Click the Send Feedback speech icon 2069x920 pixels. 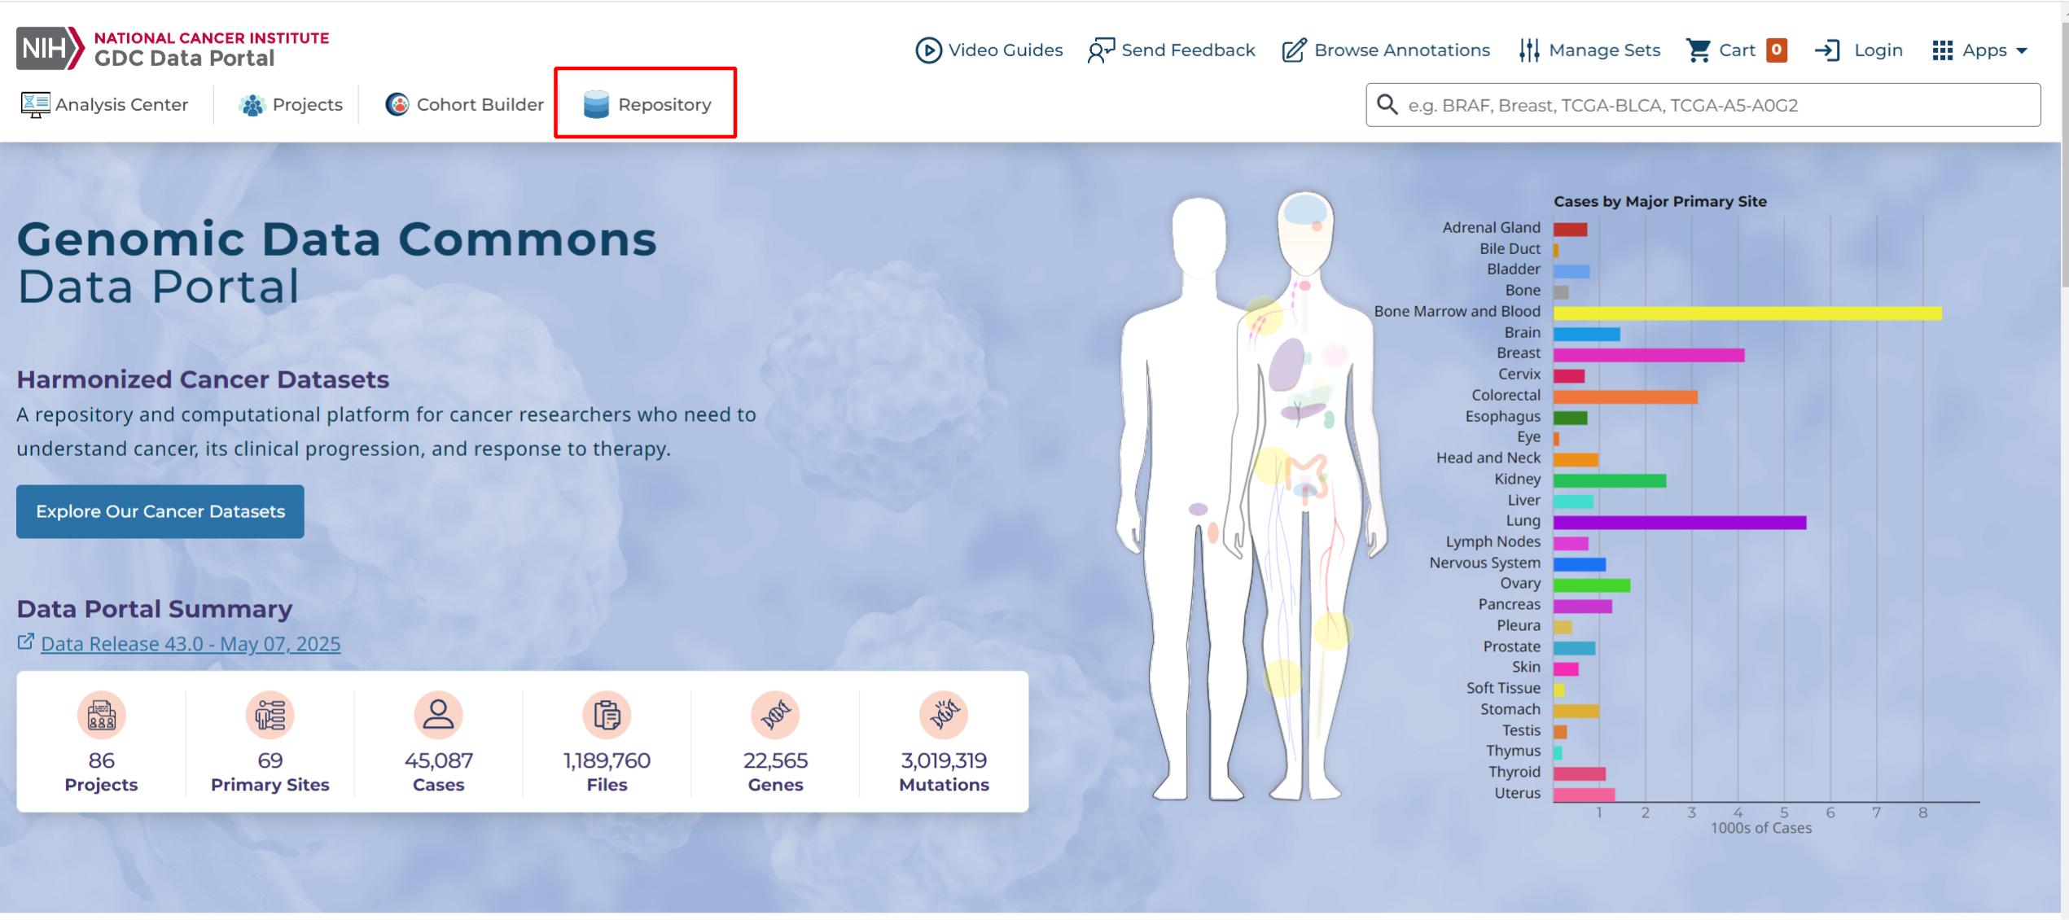tap(1100, 50)
